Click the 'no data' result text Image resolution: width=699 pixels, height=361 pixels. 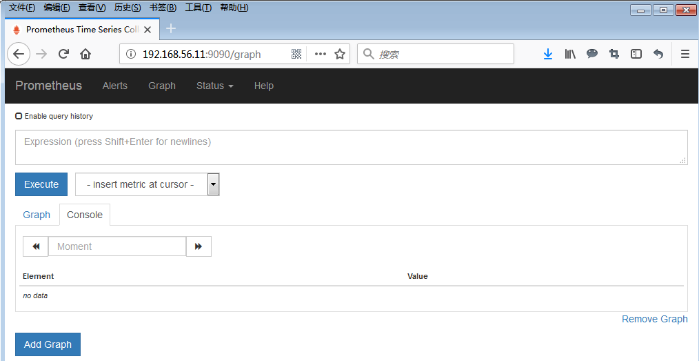pos(35,295)
